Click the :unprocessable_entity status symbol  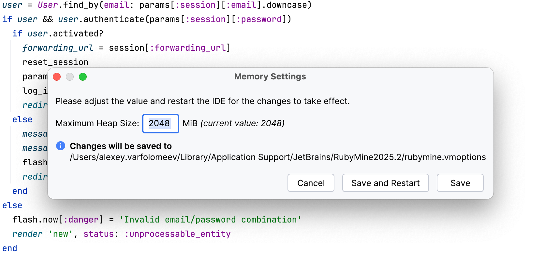[x=179, y=234]
